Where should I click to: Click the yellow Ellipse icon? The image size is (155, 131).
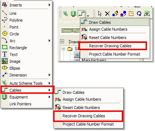coord(5,68)
